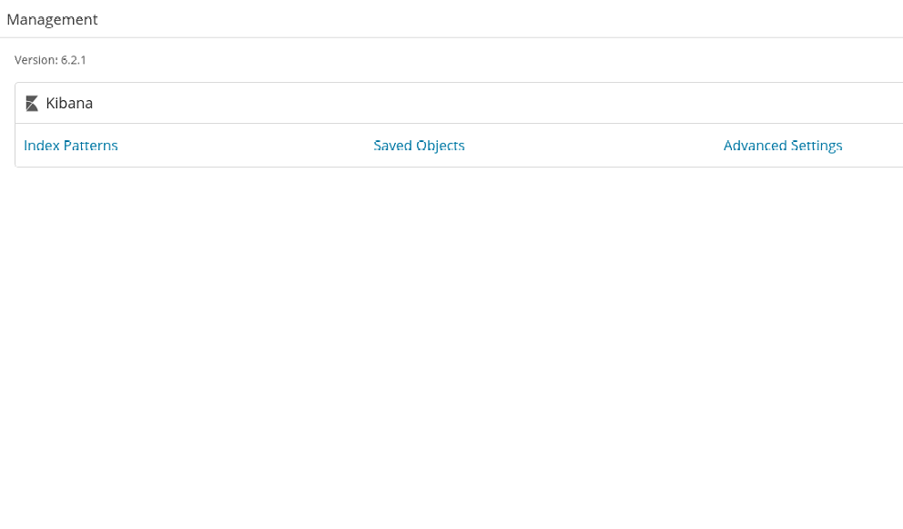The image size is (903, 529).
Task: Go to Advanced Settings
Action: 783,145
